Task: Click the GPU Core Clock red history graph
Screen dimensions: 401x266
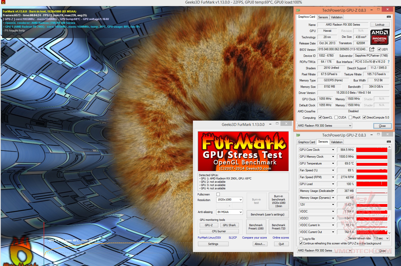Action: (372, 150)
